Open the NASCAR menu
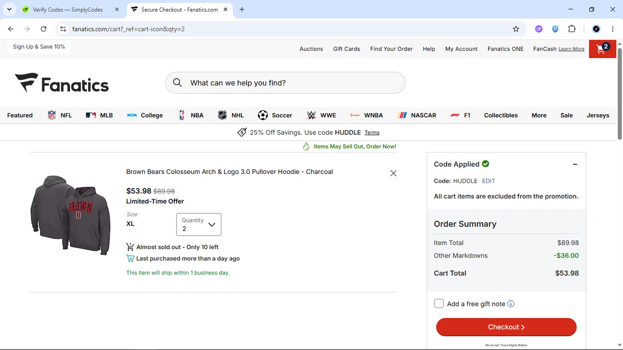The width and height of the screenshot is (623, 350). 417,115
